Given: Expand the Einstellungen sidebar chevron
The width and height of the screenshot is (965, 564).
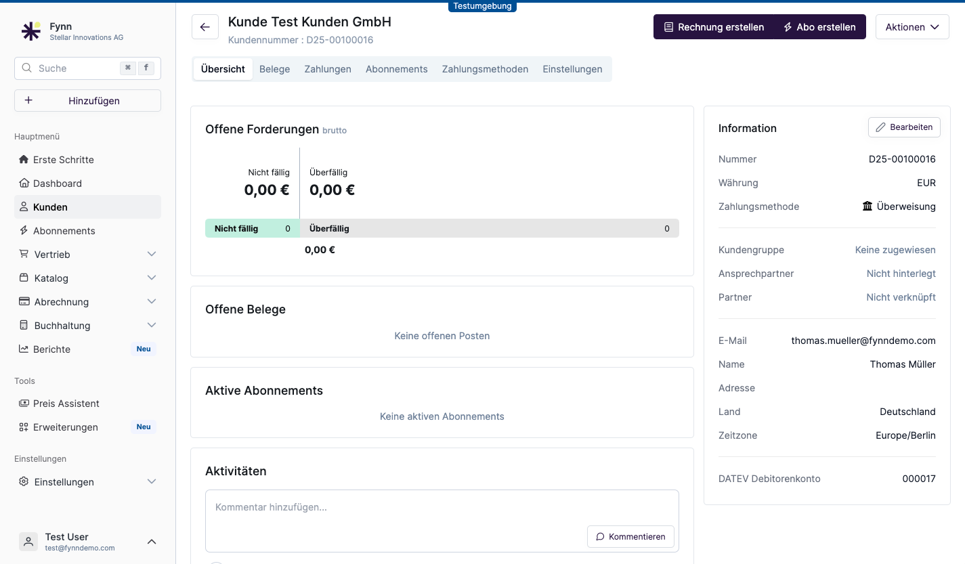Looking at the screenshot, I should (152, 481).
